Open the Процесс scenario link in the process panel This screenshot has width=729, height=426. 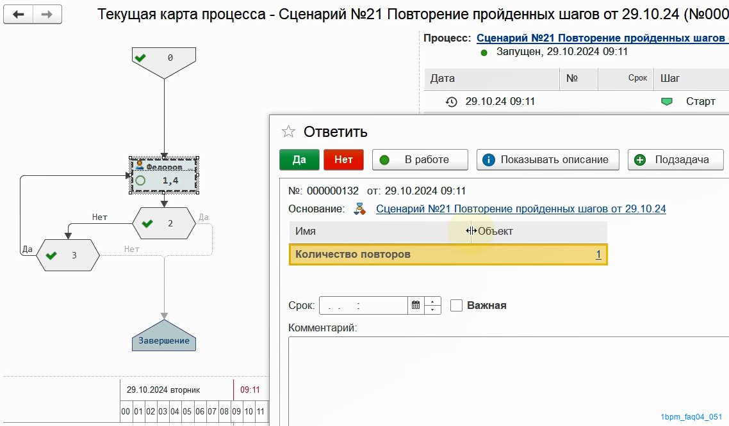pos(603,38)
